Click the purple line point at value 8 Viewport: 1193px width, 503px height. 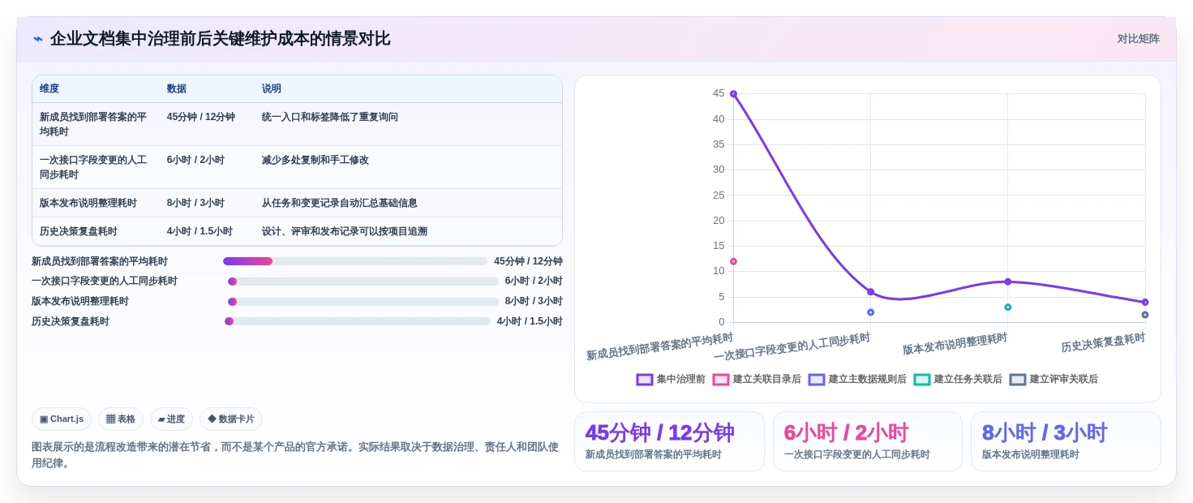(x=1007, y=282)
